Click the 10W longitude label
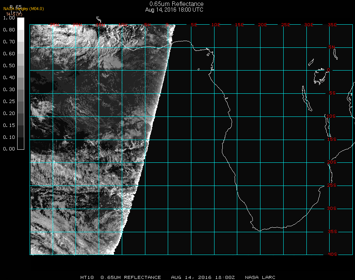Viewport: 355px width, 280px height. [123, 25]
